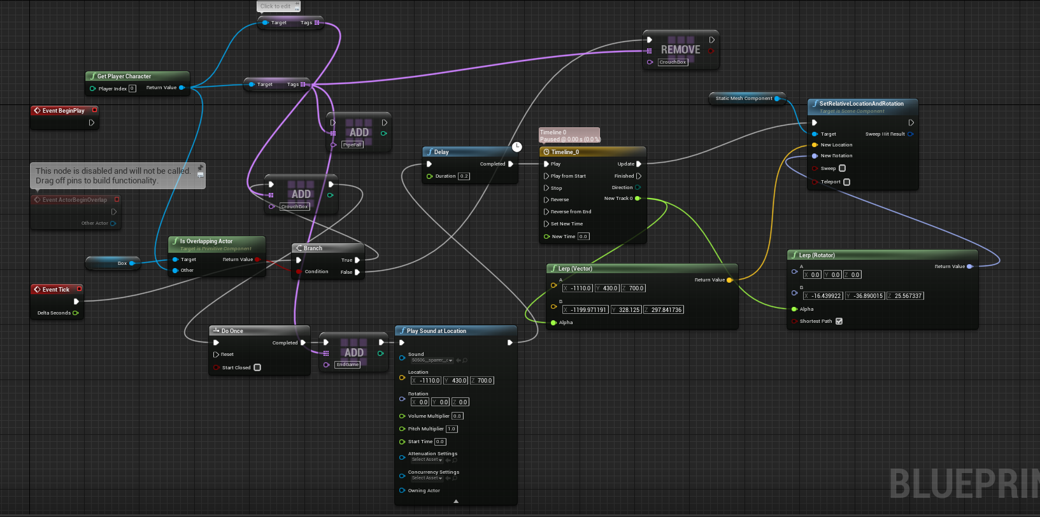
Task: Enable the Teleport checkbox
Action: 846,182
